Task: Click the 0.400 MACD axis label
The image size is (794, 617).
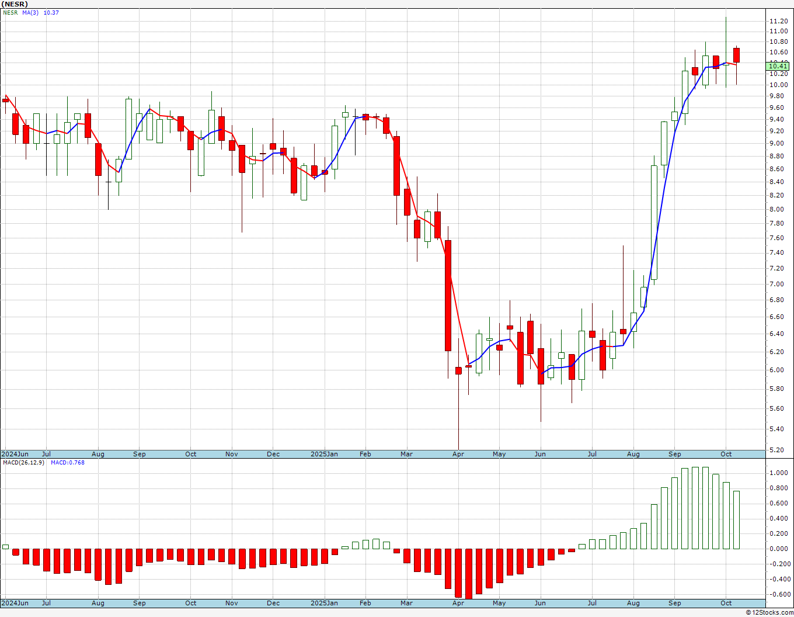Action: (778, 518)
